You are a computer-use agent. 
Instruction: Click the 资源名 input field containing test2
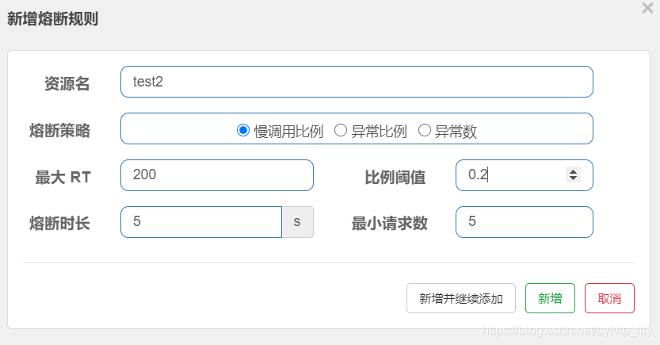pyautogui.click(x=357, y=82)
